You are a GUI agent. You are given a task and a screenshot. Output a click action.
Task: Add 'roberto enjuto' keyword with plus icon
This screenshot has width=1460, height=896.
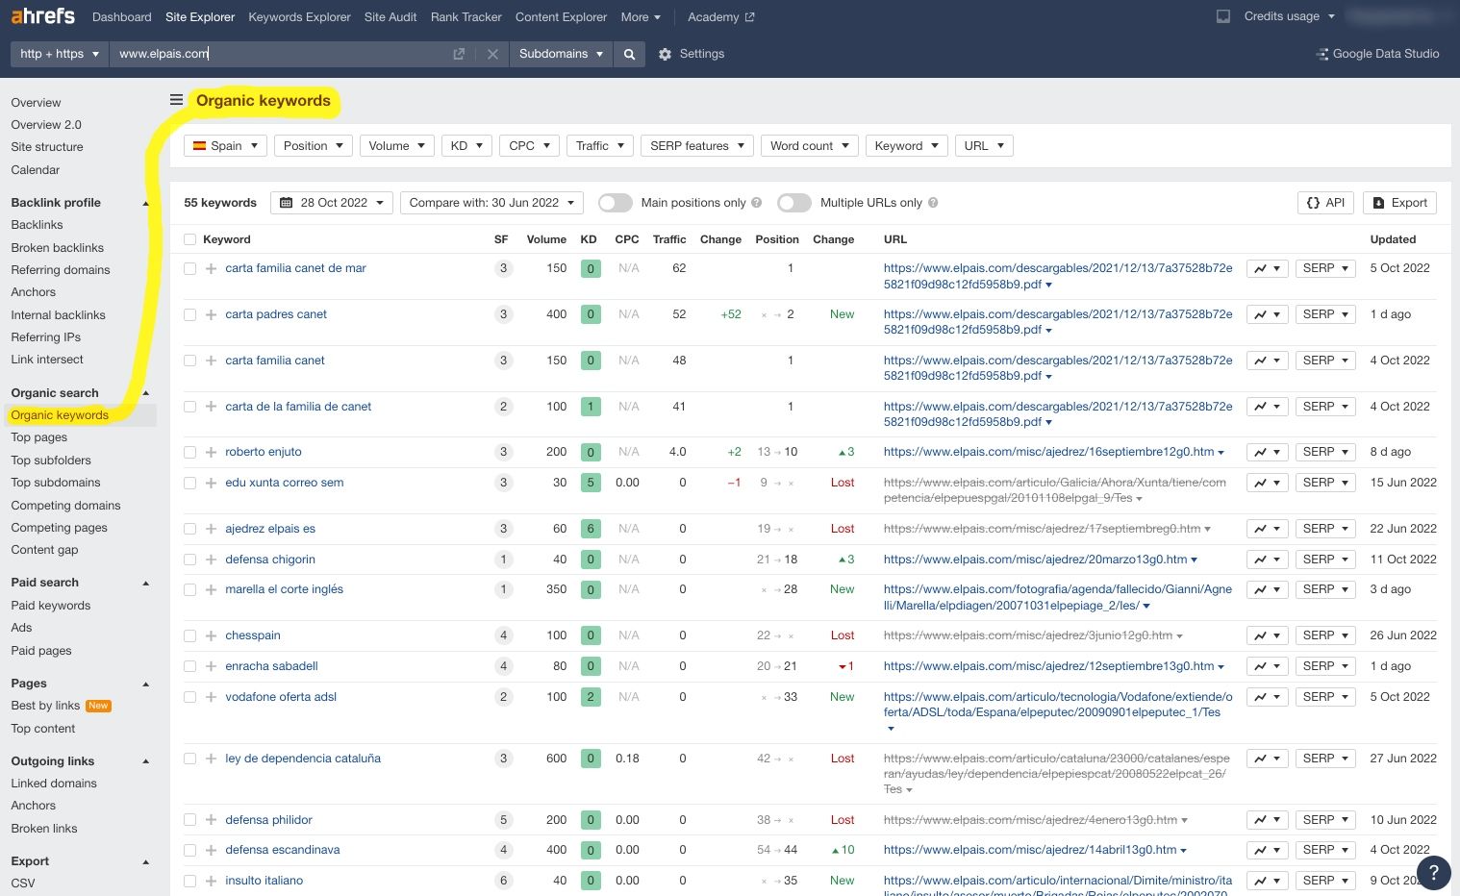pos(211,453)
